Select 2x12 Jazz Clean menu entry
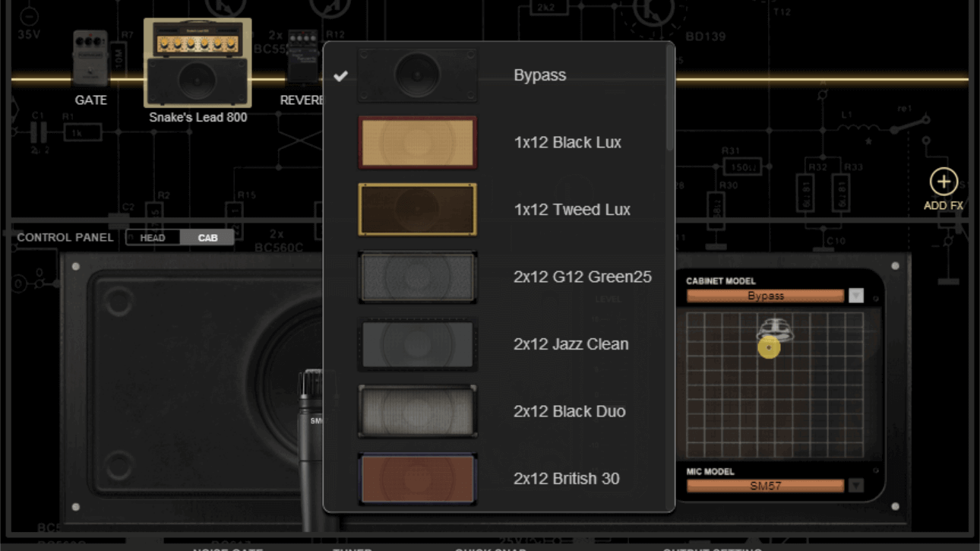This screenshot has width=980, height=551. pyautogui.click(x=571, y=344)
